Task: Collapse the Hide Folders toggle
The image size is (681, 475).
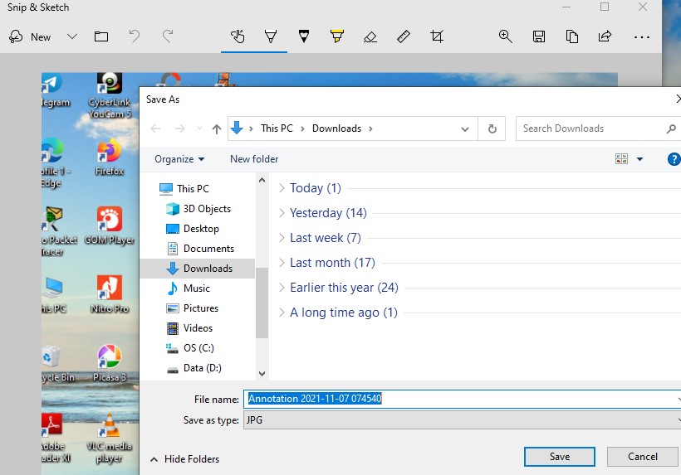Action: point(184,459)
